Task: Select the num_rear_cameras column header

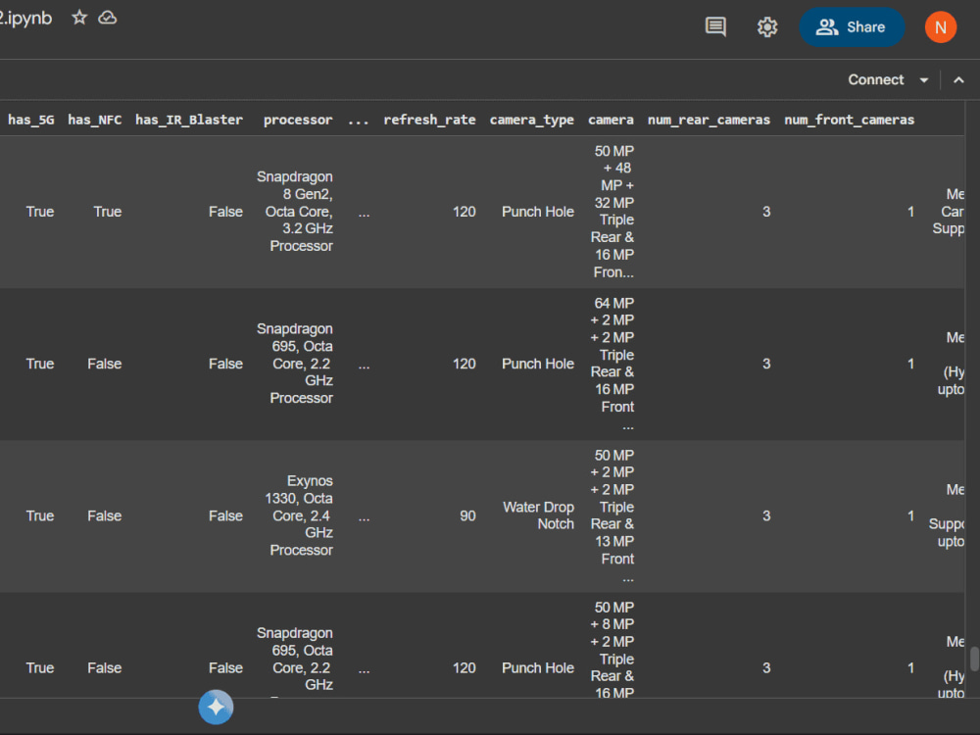Action: click(709, 120)
